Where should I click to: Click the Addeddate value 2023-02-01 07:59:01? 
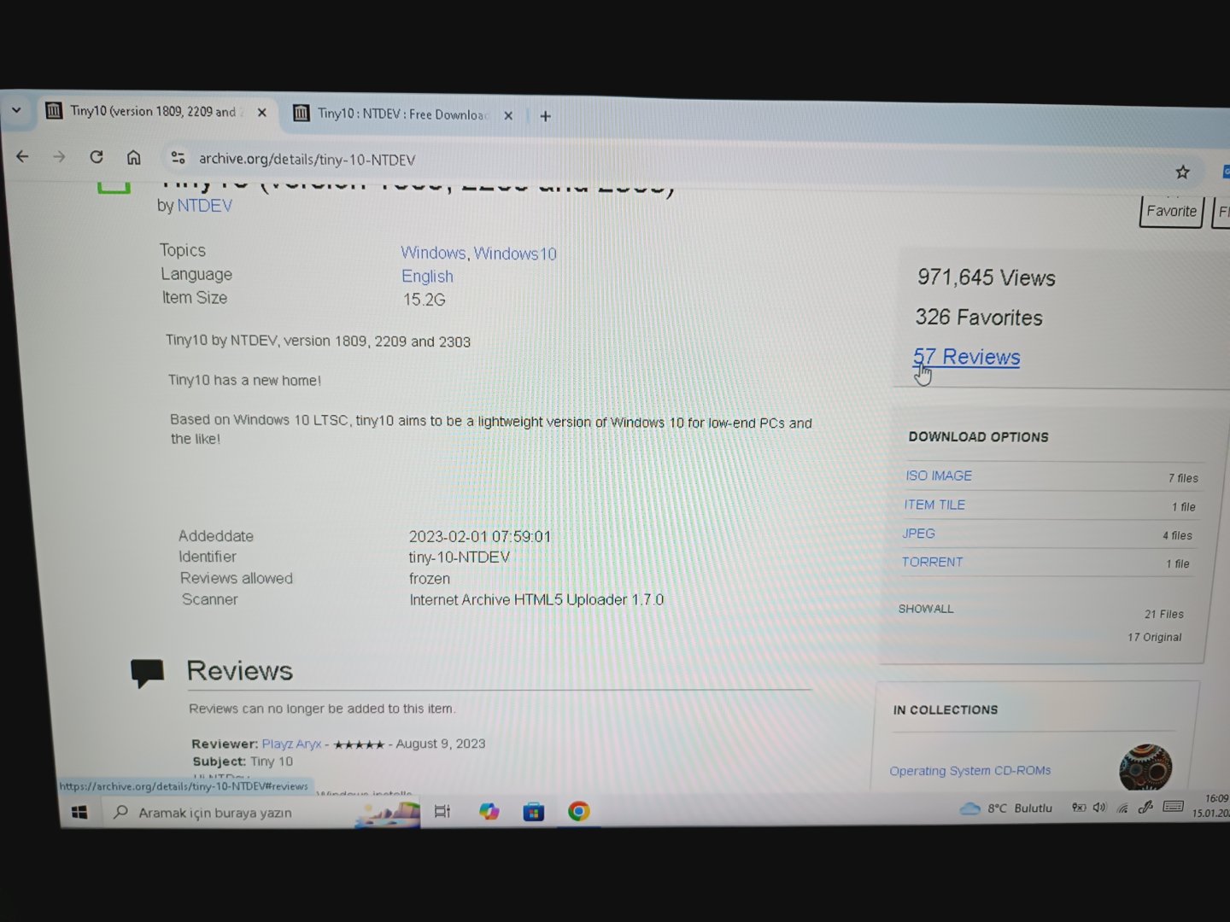coord(480,536)
